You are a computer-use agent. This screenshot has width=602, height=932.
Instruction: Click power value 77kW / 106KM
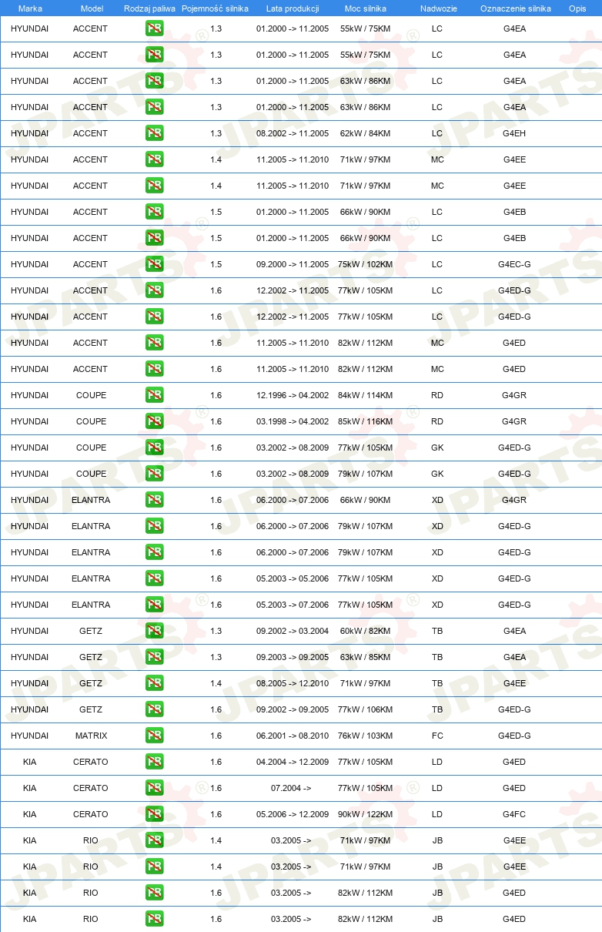pos(365,709)
